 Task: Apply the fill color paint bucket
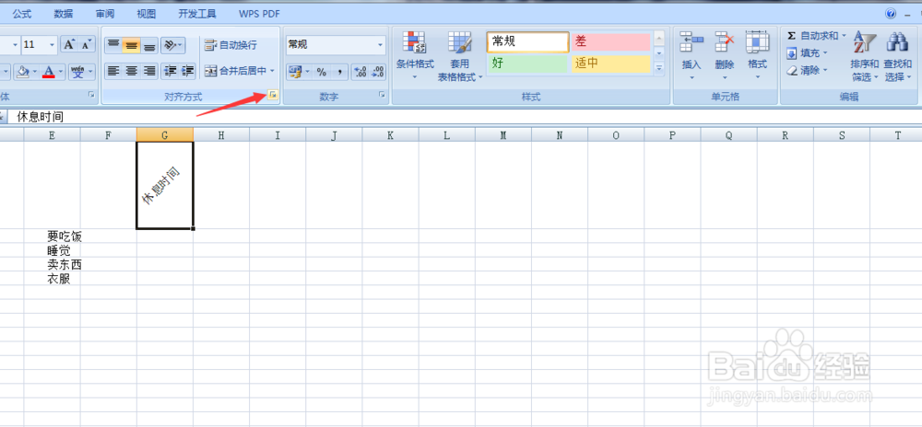22,72
